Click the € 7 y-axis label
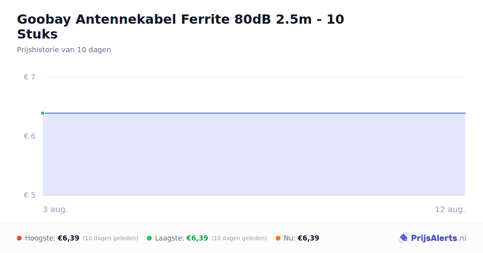483x253 pixels. (29, 77)
